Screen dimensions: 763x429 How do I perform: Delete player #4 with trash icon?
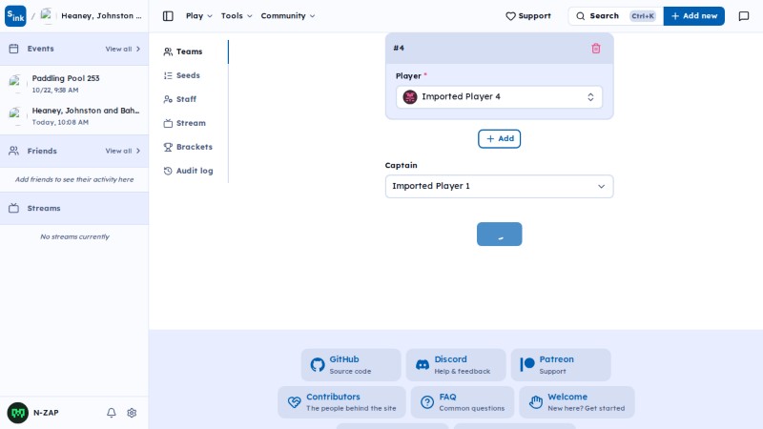coord(595,49)
